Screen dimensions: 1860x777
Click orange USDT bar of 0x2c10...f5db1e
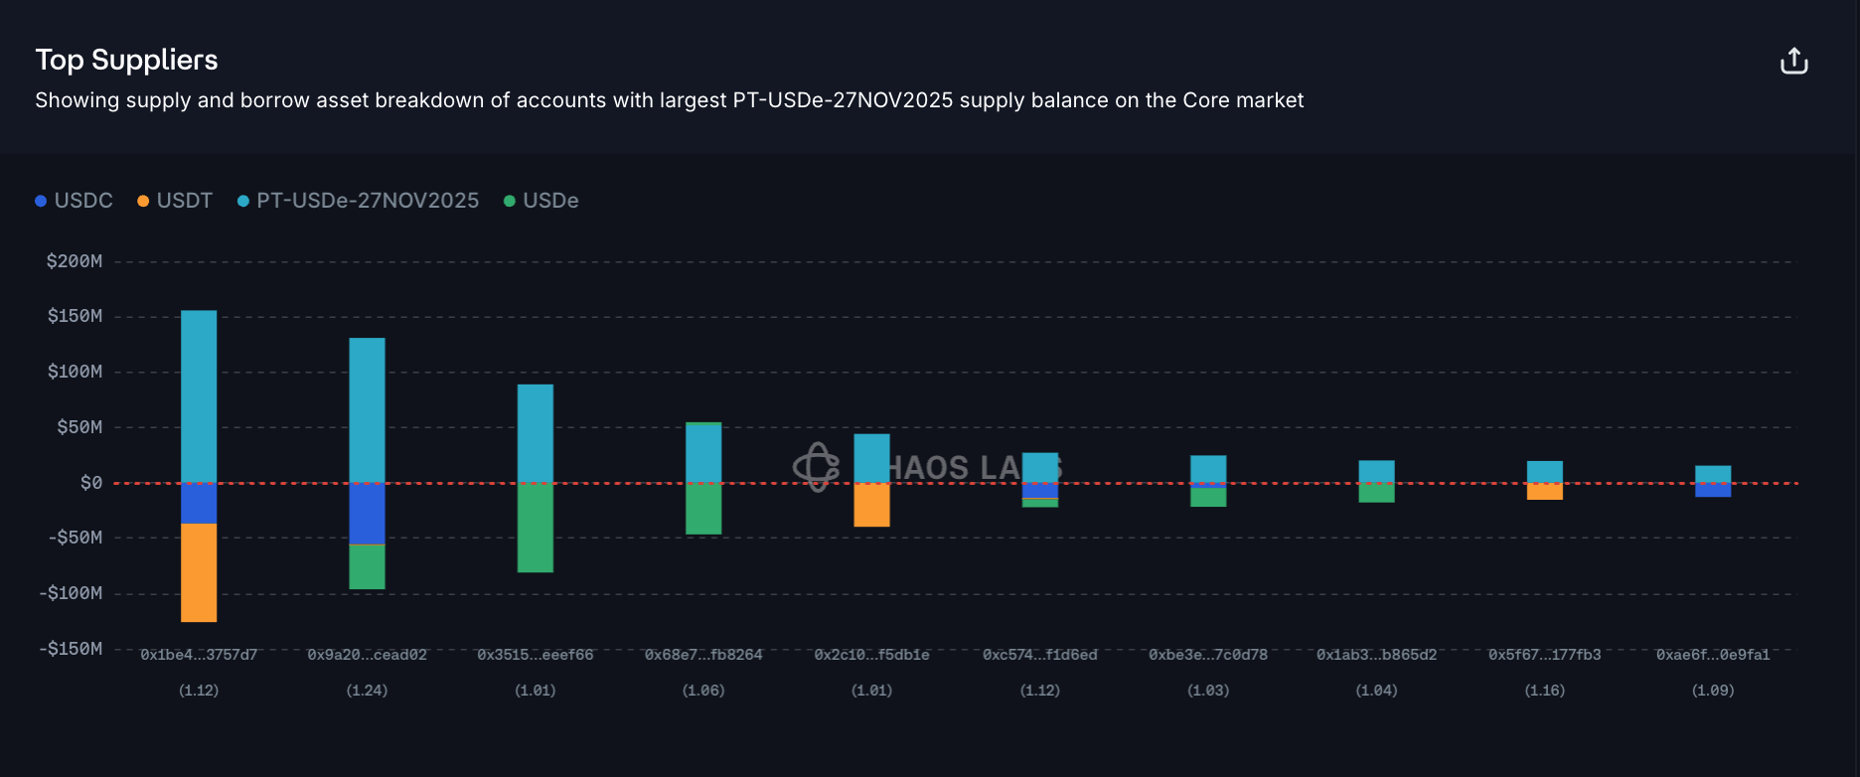[x=871, y=505]
